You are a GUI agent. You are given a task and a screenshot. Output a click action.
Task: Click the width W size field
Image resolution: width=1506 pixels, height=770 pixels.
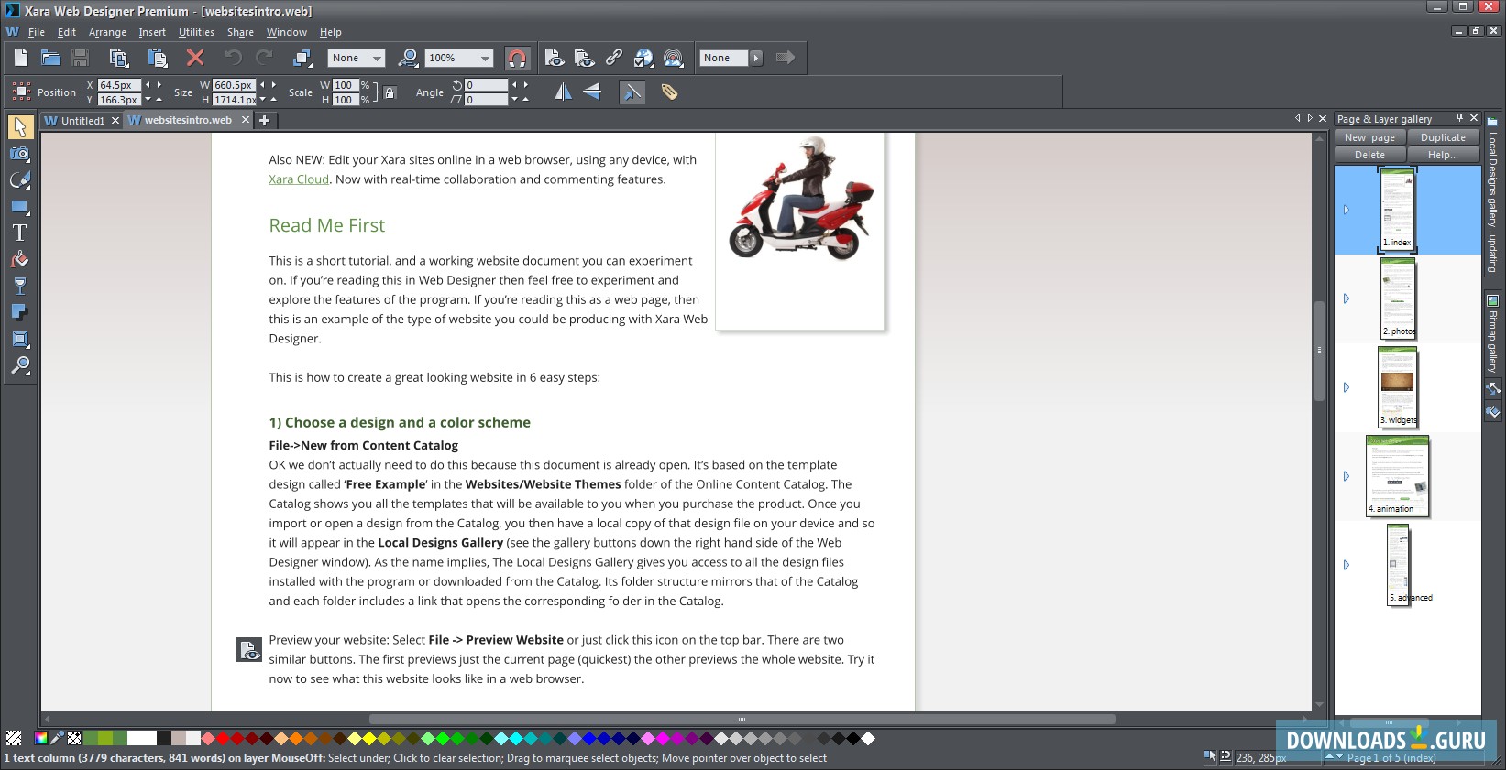tap(234, 85)
